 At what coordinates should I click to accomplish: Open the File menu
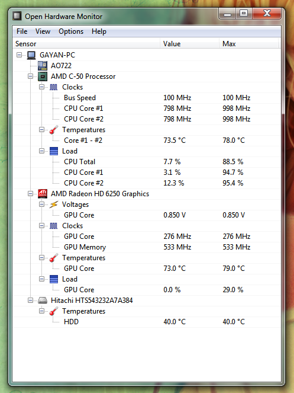click(22, 31)
